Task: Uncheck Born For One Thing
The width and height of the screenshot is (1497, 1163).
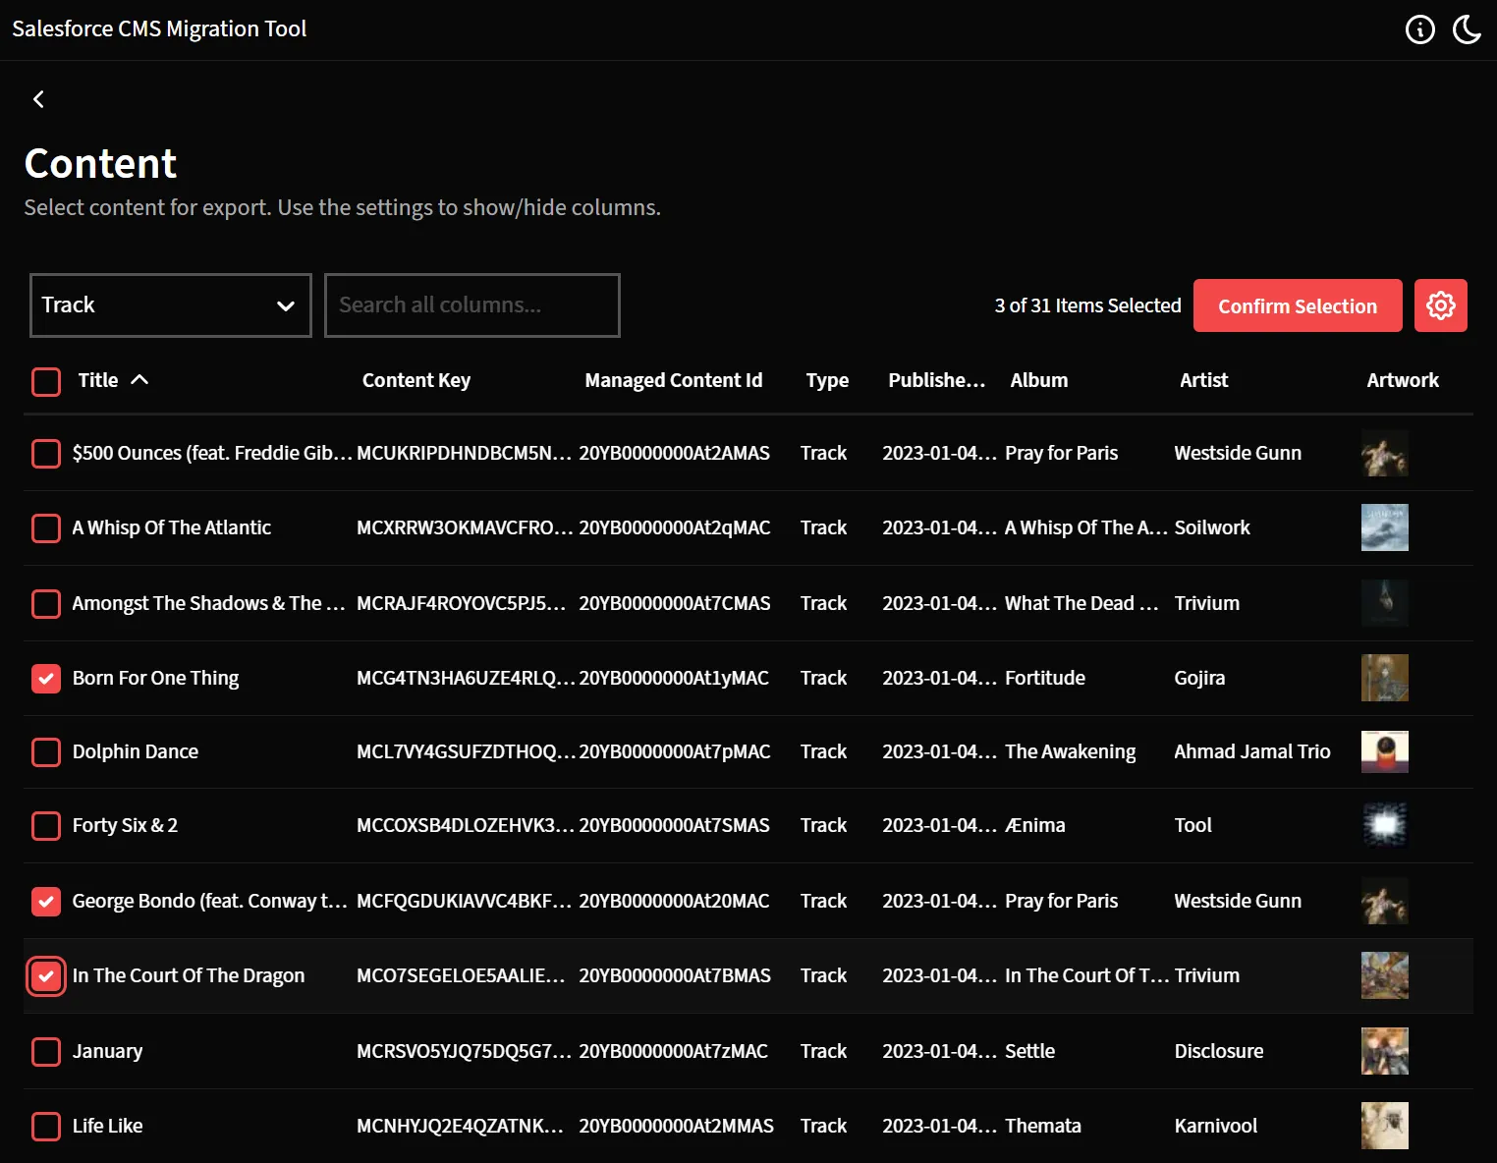Action: [x=46, y=678]
